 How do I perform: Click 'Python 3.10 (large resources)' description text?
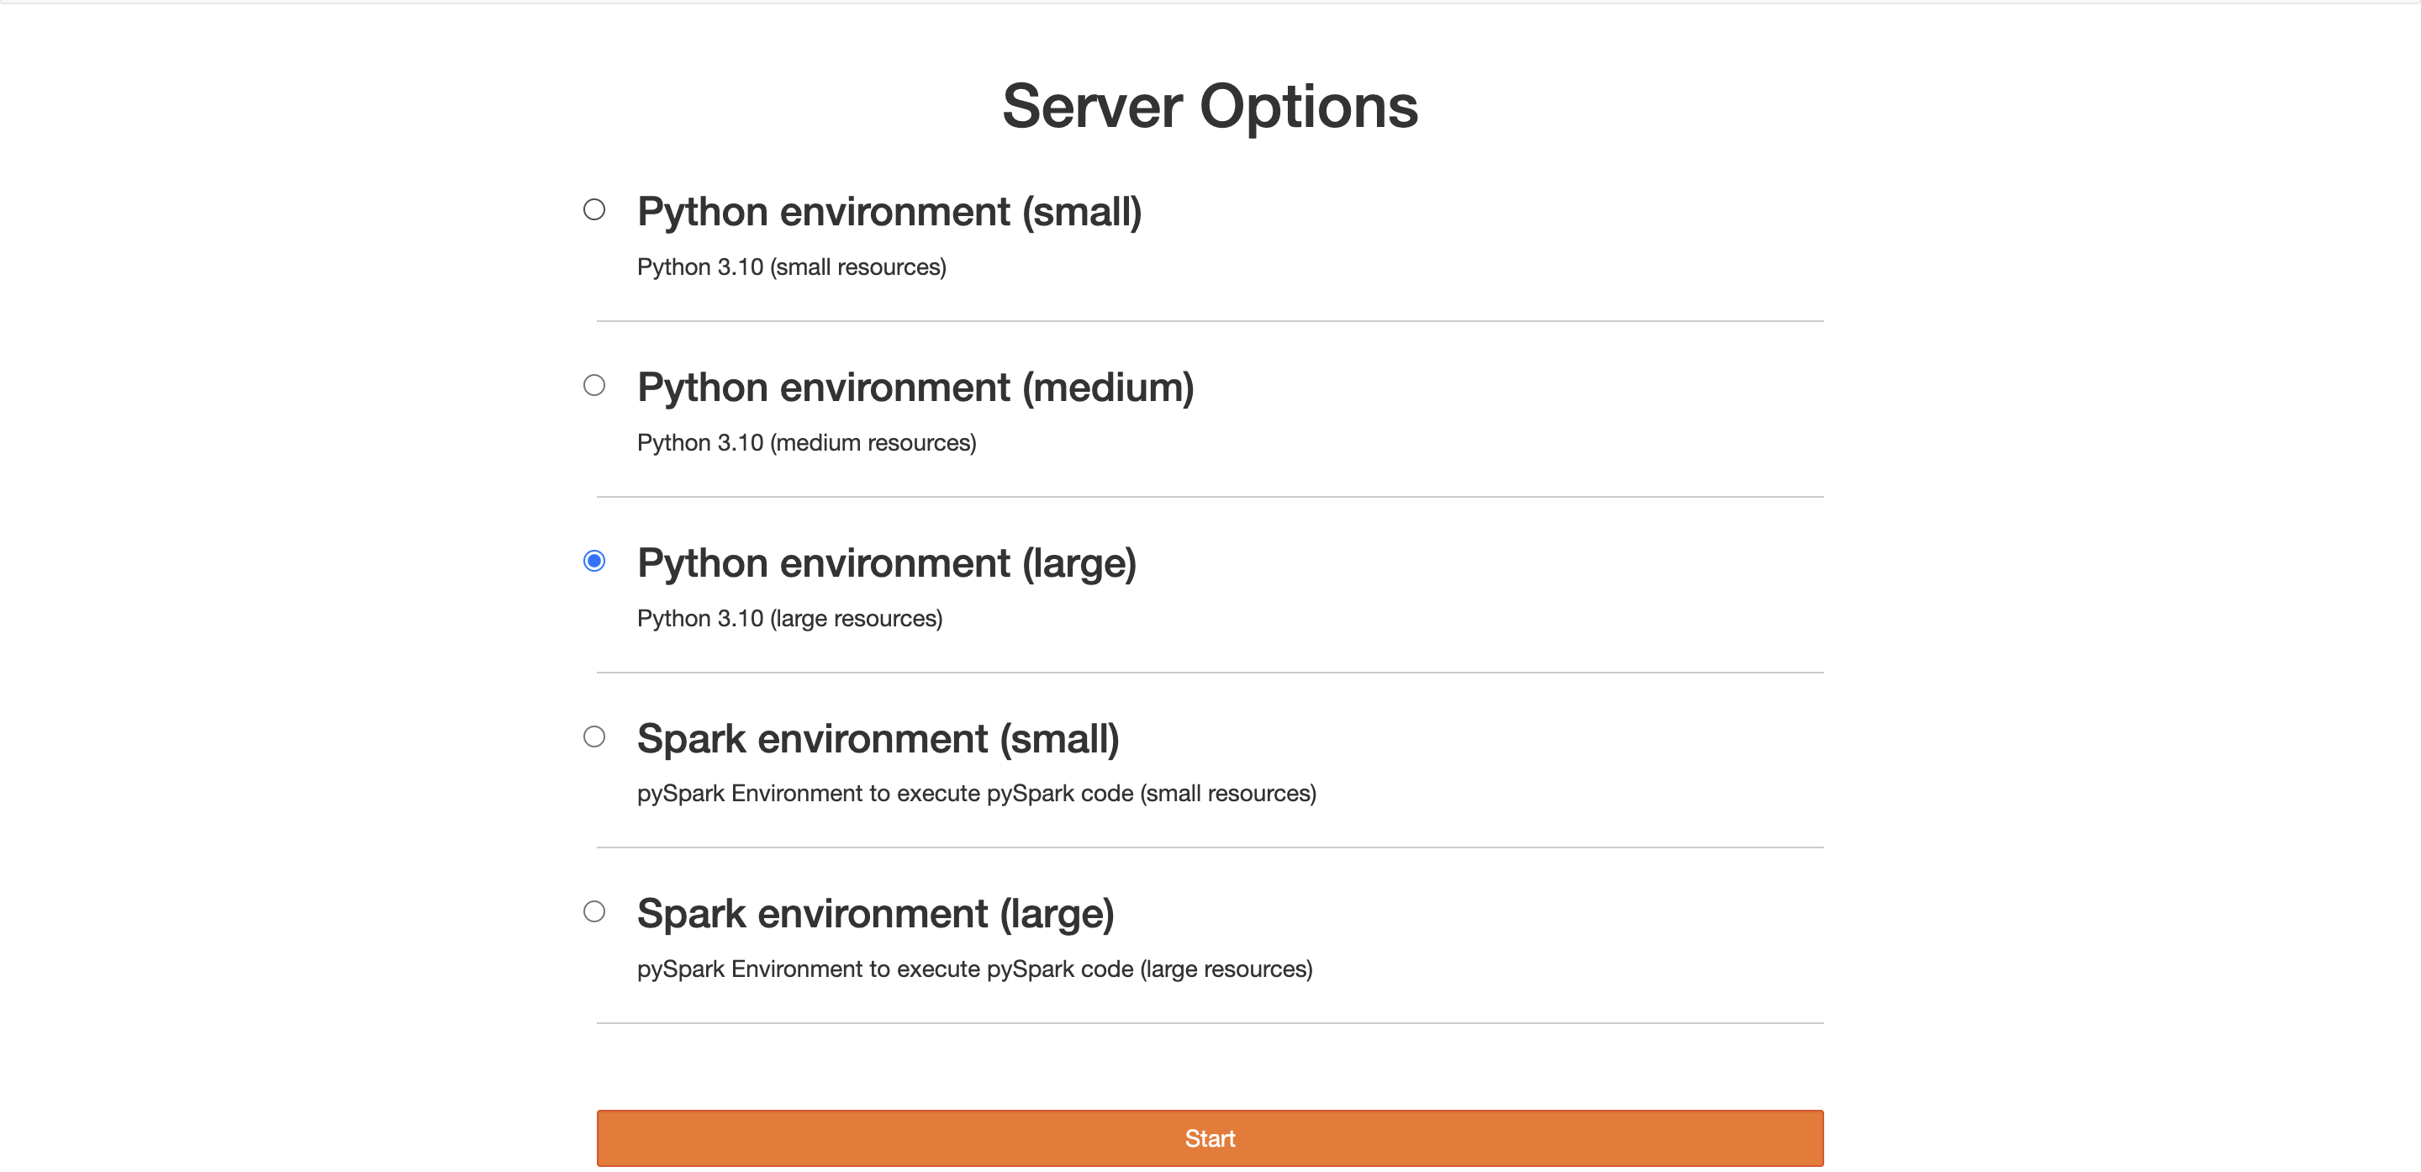[x=789, y=619]
